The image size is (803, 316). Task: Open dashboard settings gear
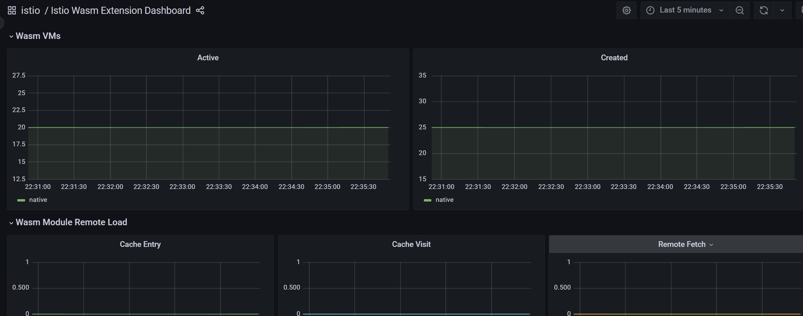[626, 10]
